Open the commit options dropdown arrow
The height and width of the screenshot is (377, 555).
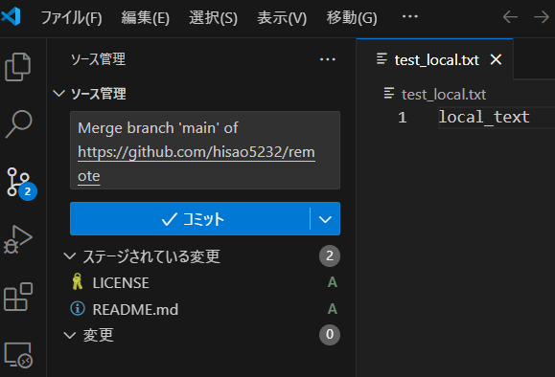coord(325,219)
